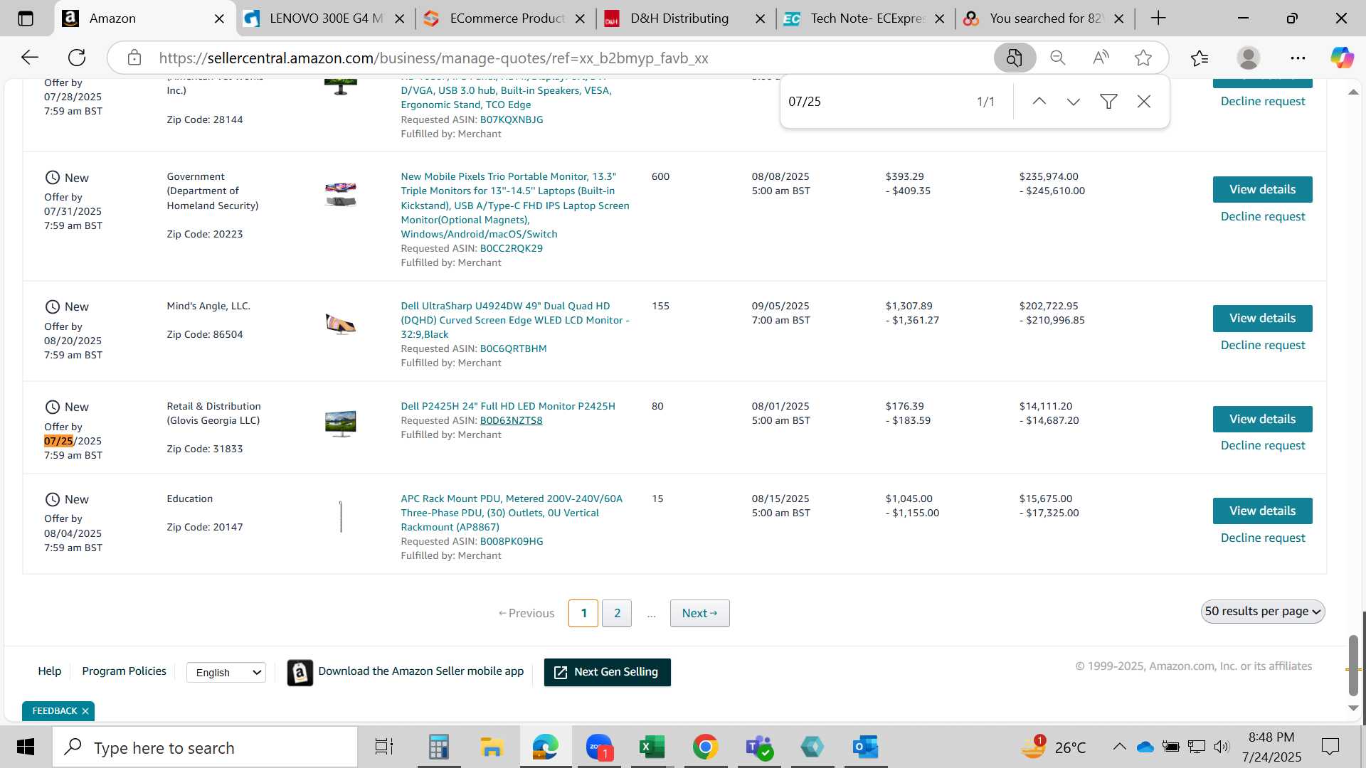Go to next find result arrow
This screenshot has height=768, width=1366.
tap(1074, 102)
